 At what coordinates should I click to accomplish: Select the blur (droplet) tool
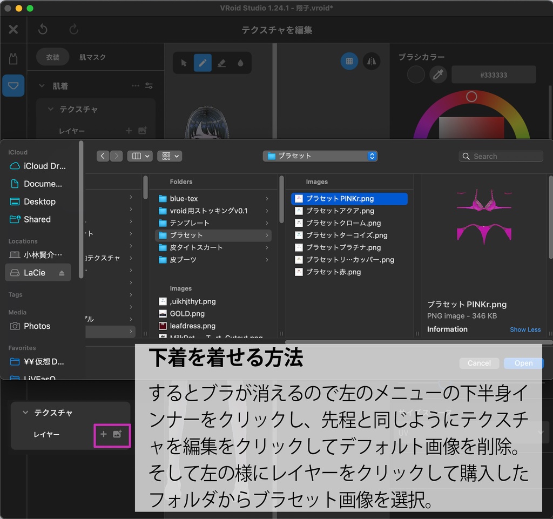tap(241, 63)
